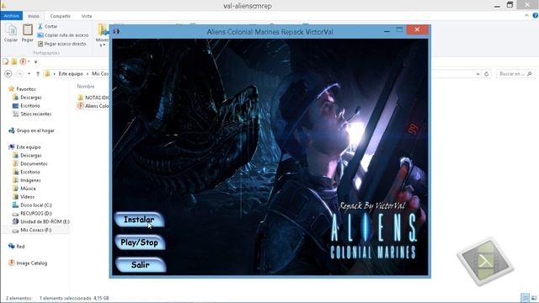Screen dimensions: 539x303
Task: Click the up-one-level arrow in Explorer
Action: click(x=38, y=74)
